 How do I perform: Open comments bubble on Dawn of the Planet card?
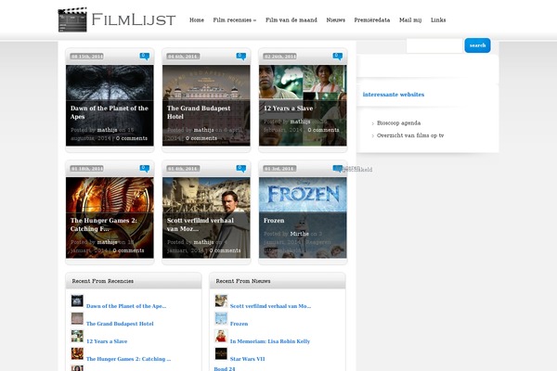[x=144, y=56]
